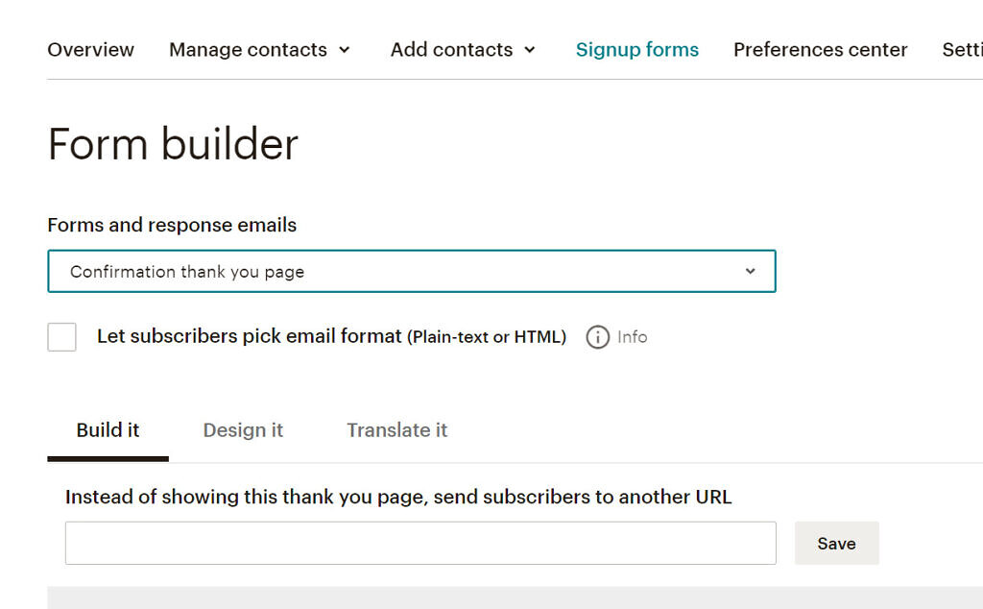Switch to the Translate it tab
Image resolution: width=983 pixels, height=609 pixels.
(396, 429)
